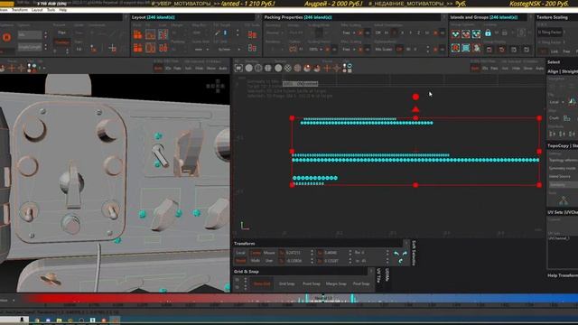Toggle Pixel Snap
Screen dimensions: 578x325
(x=361, y=283)
